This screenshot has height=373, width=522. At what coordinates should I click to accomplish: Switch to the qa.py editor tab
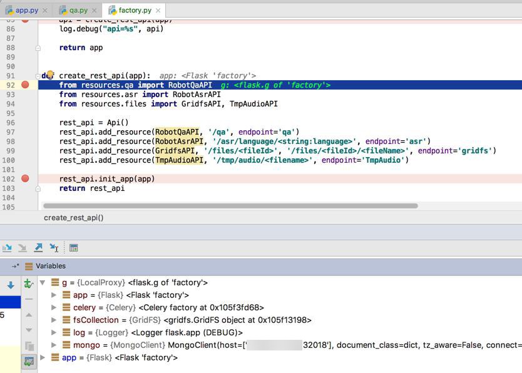point(78,10)
